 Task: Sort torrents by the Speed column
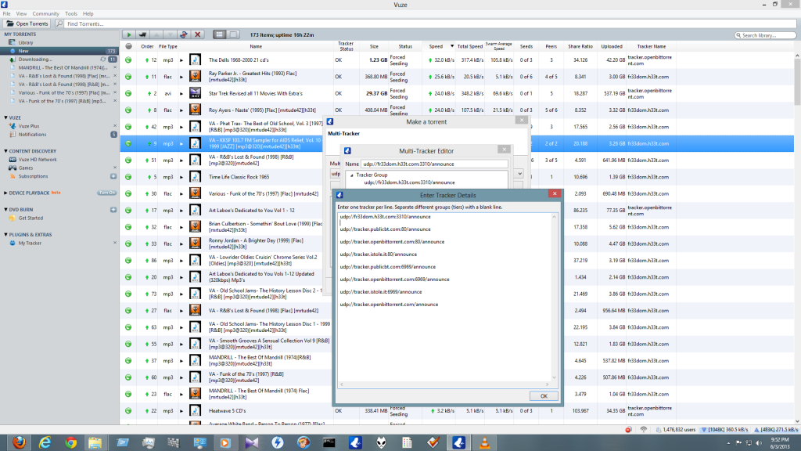(x=436, y=46)
